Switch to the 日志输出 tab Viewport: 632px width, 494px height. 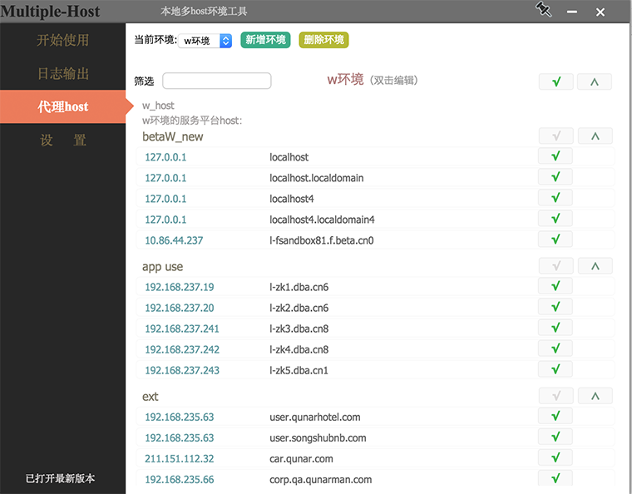tap(63, 73)
